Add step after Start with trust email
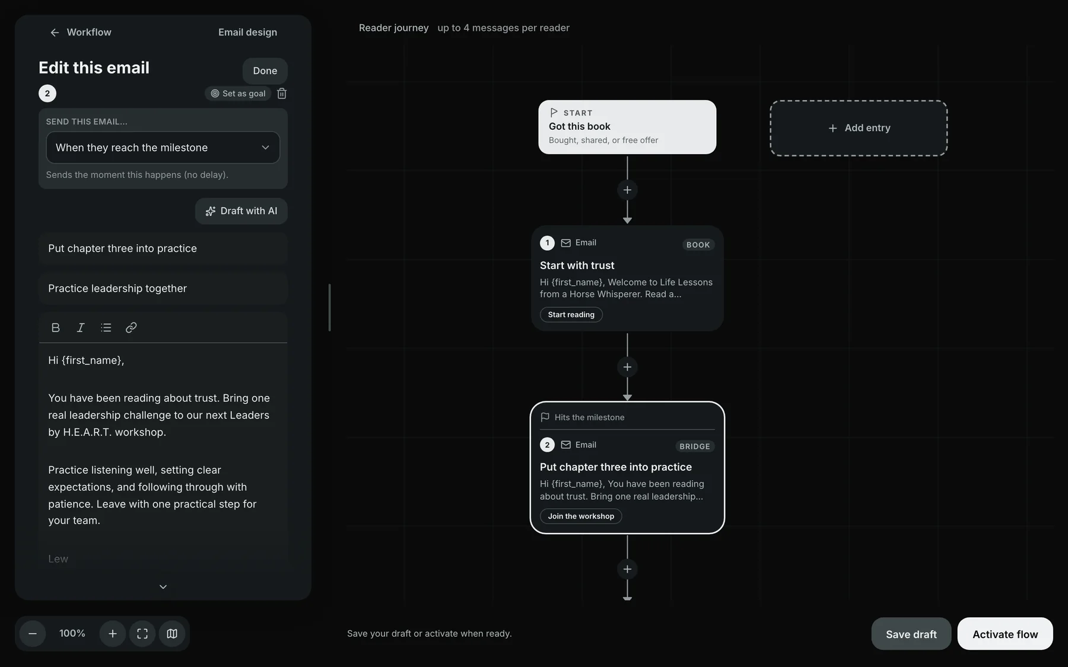Viewport: 1068px width, 667px height. coord(627,367)
